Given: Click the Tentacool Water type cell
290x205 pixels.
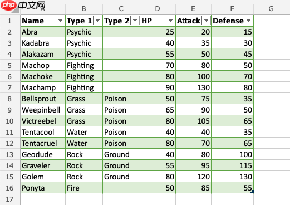Looking at the screenshot, I should tap(84, 132).
